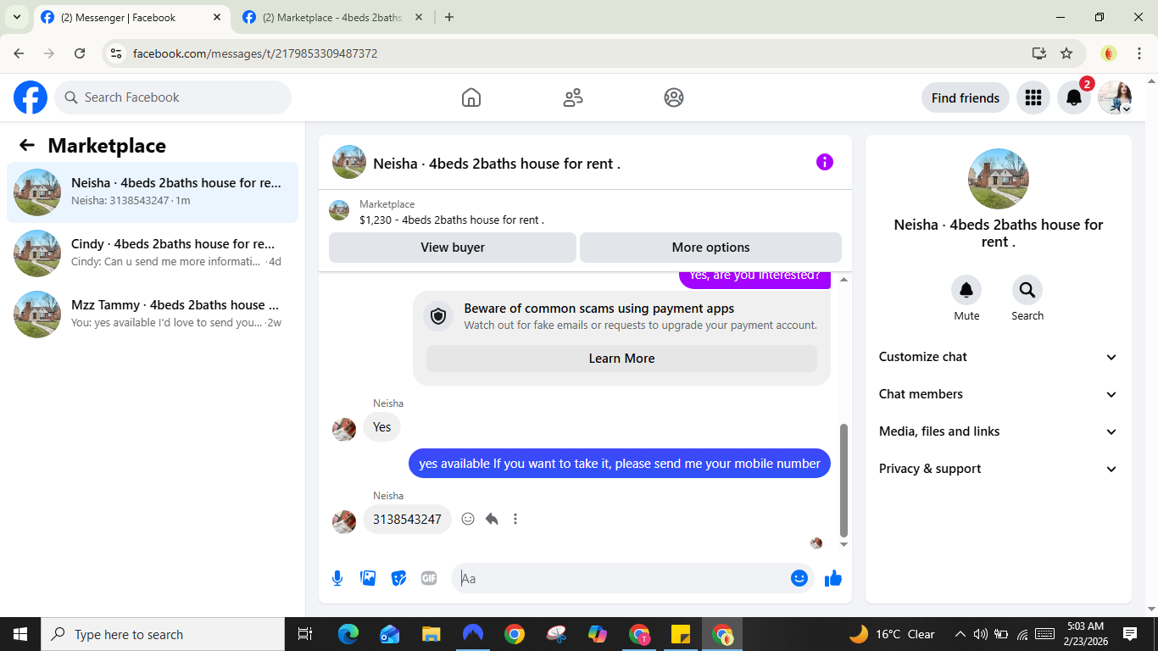Expand the Chat members section
Image resolution: width=1158 pixels, height=651 pixels.
point(999,394)
